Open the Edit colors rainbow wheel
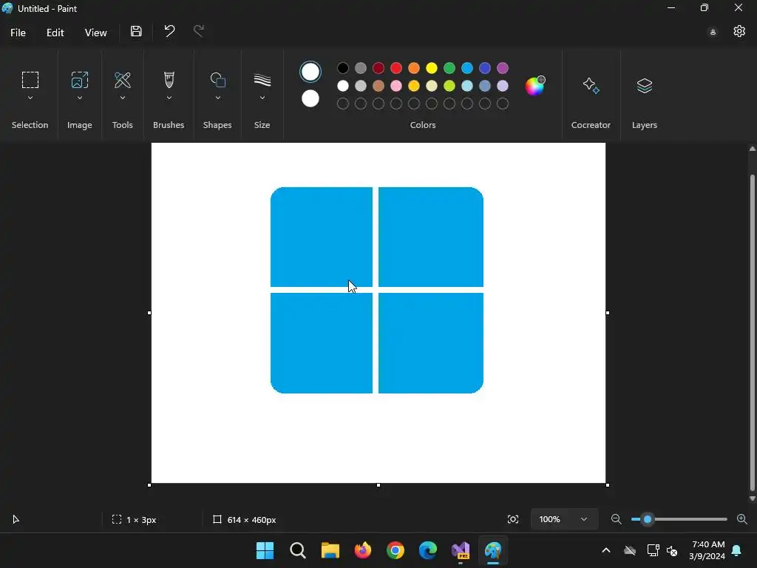Viewport: 757px width, 568px height. point(535,86)
